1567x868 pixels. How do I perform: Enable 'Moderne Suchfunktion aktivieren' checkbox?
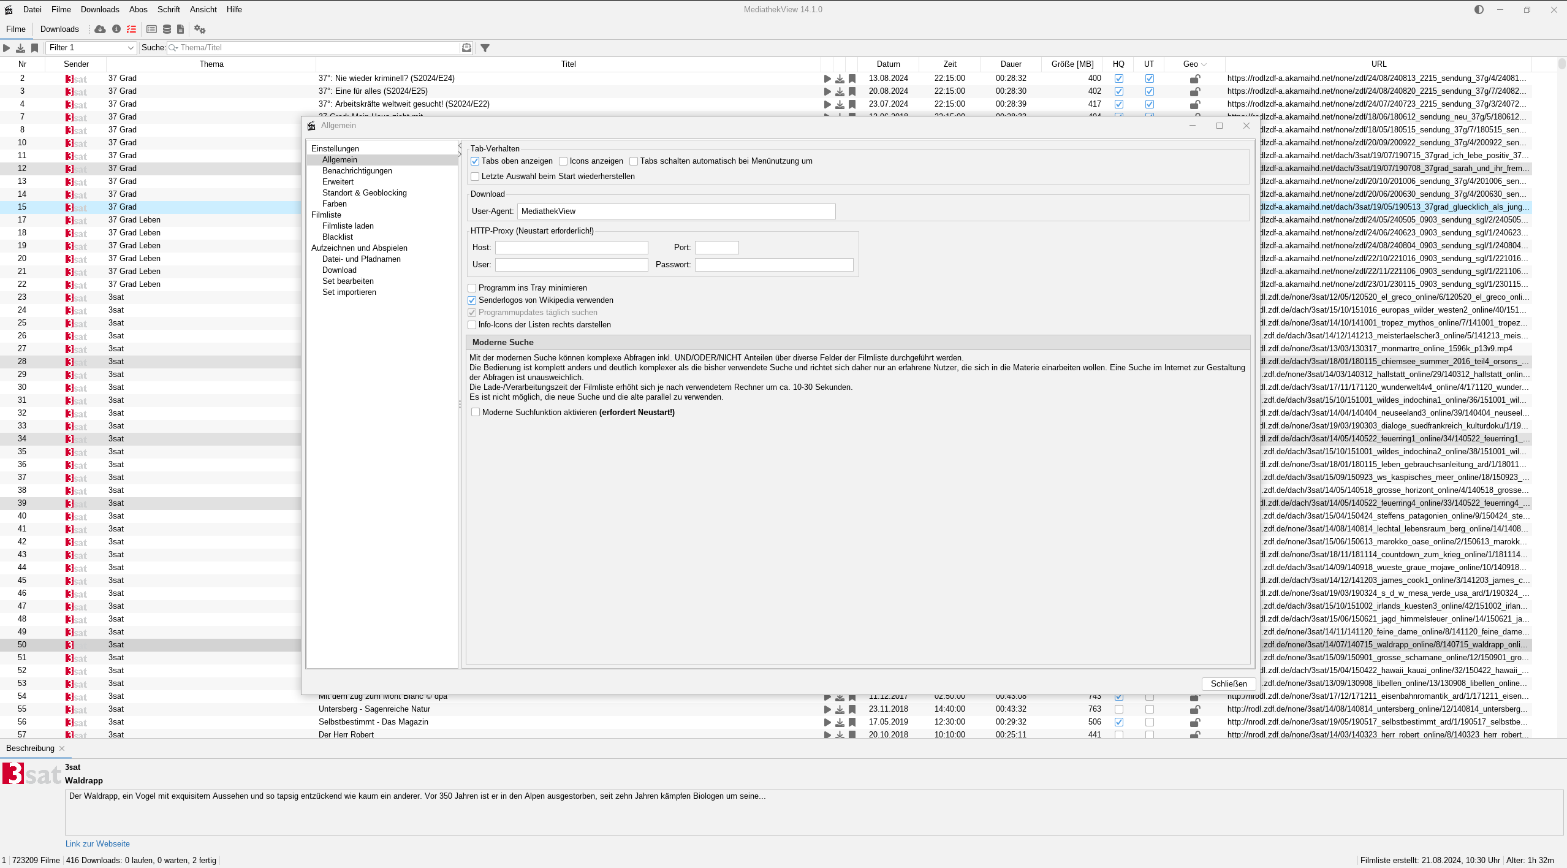click(x=476, y=413)
